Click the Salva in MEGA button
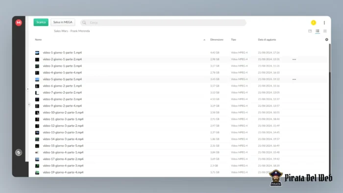This screenshot has height=193, width=343. click(x=63, y=23)
